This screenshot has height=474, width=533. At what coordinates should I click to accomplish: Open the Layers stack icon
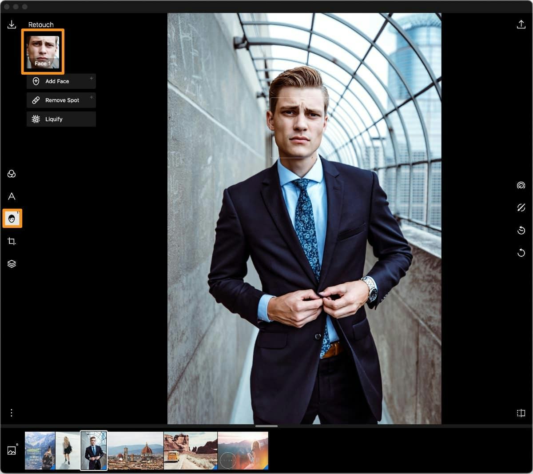click(12, 264)
